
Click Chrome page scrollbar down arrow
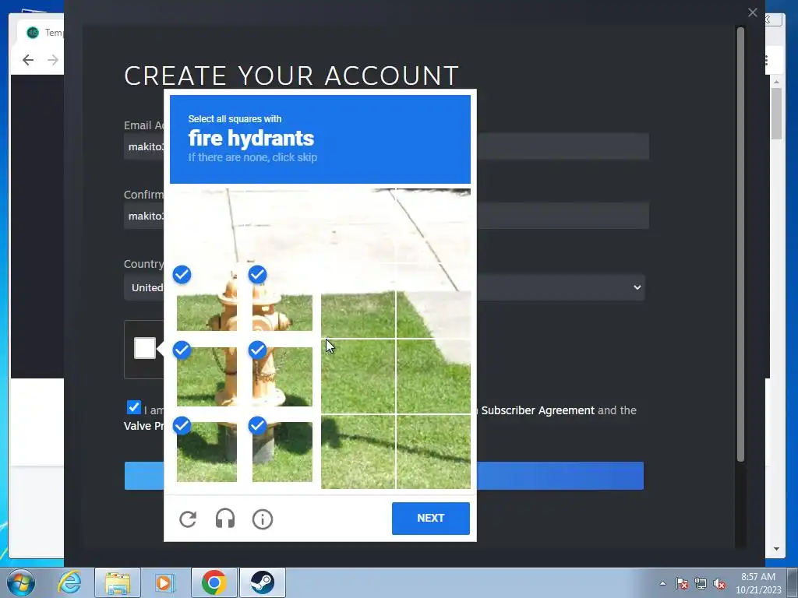[776, 549]
